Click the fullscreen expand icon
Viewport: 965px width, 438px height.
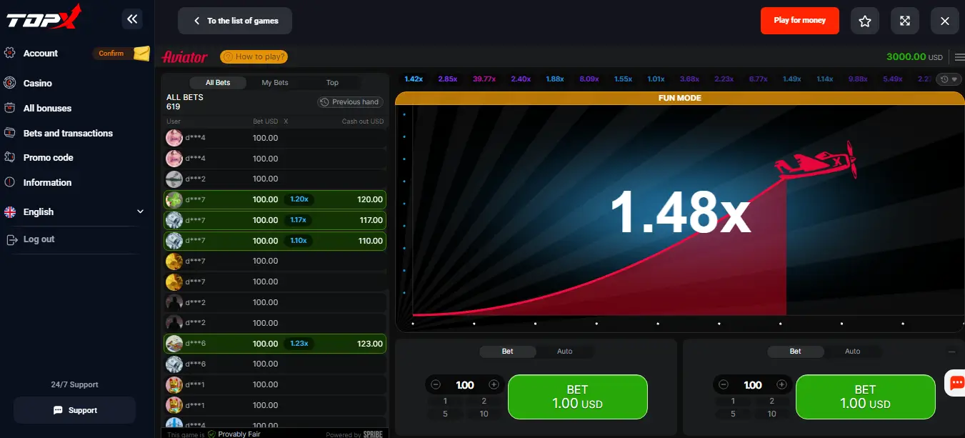click(904, 21)
